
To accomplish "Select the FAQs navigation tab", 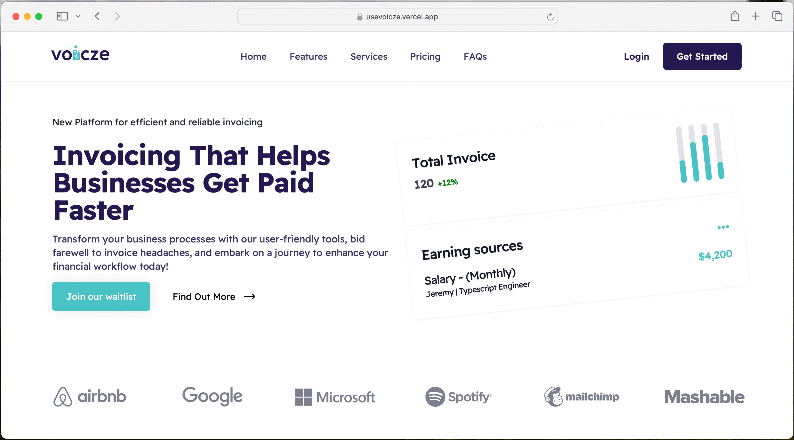I will point(475,56).
